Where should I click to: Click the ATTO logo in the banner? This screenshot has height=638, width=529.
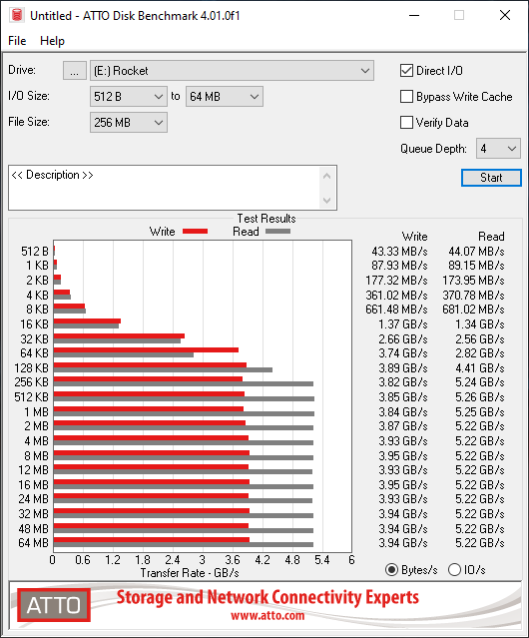[54, 605]
